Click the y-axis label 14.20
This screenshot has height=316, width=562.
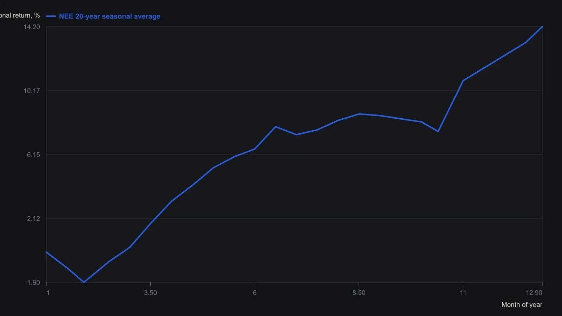tap(32, 27)
